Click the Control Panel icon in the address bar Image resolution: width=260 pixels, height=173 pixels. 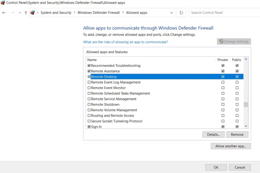click(x=32, y=12)
